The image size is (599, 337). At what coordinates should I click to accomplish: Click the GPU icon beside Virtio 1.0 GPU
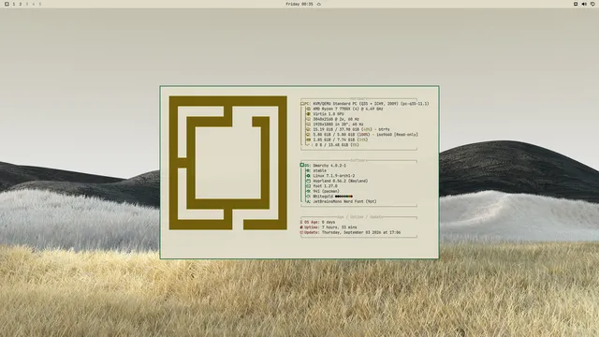tap(308, 114)
